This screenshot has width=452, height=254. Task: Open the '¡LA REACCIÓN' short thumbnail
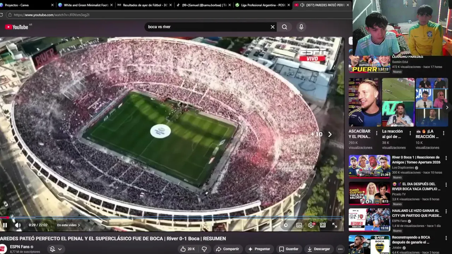pos(432,102)
